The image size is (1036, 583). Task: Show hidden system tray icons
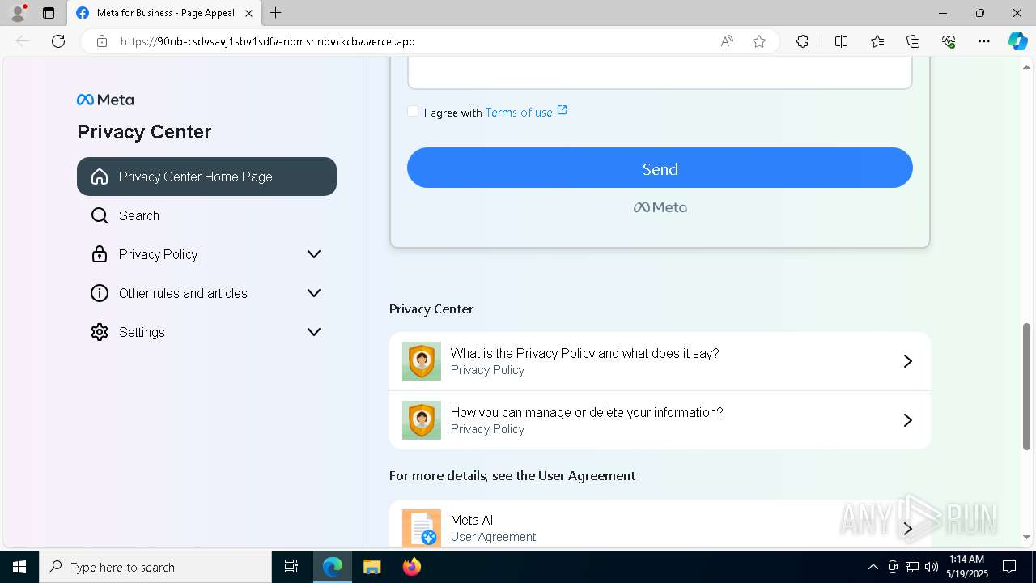point(873,567)
